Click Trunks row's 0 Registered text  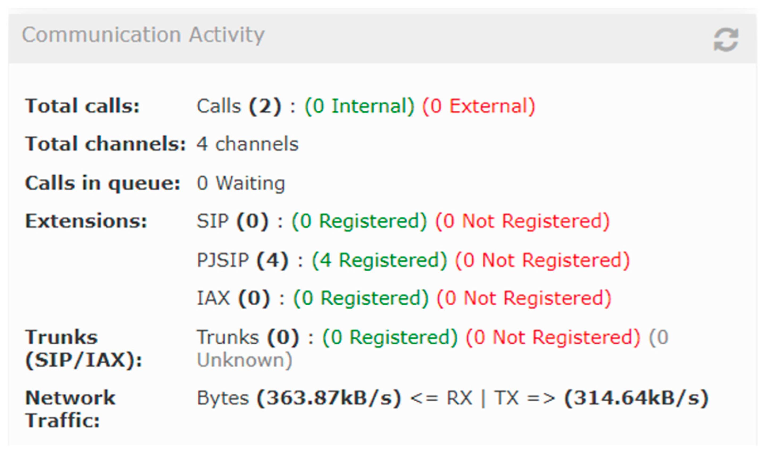[390, 337]
